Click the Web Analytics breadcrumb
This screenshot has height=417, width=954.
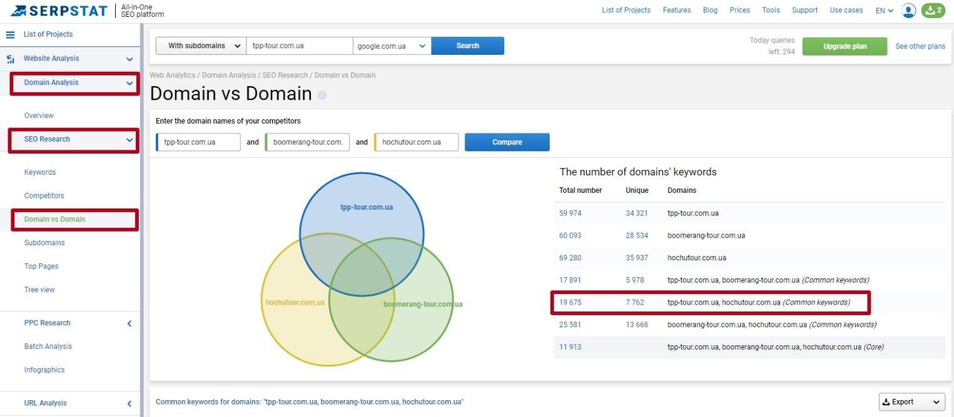173,76
